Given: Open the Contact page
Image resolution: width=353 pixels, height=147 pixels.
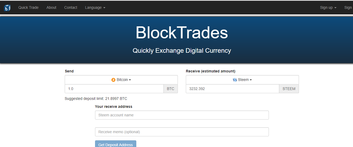Looking at the screenshot, I should [x=71, y=7].
